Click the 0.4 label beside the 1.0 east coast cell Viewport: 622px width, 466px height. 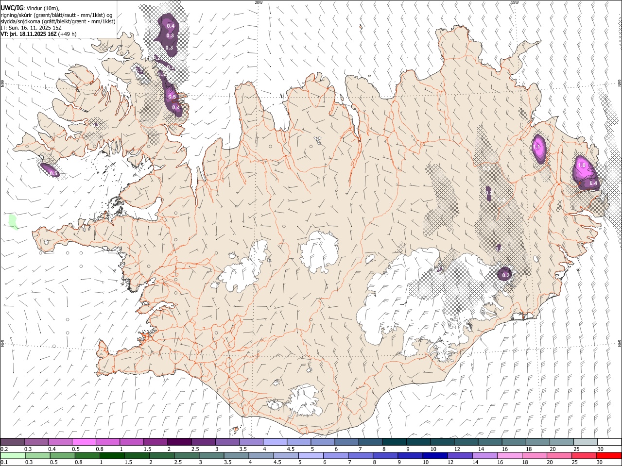pos(593,183)
